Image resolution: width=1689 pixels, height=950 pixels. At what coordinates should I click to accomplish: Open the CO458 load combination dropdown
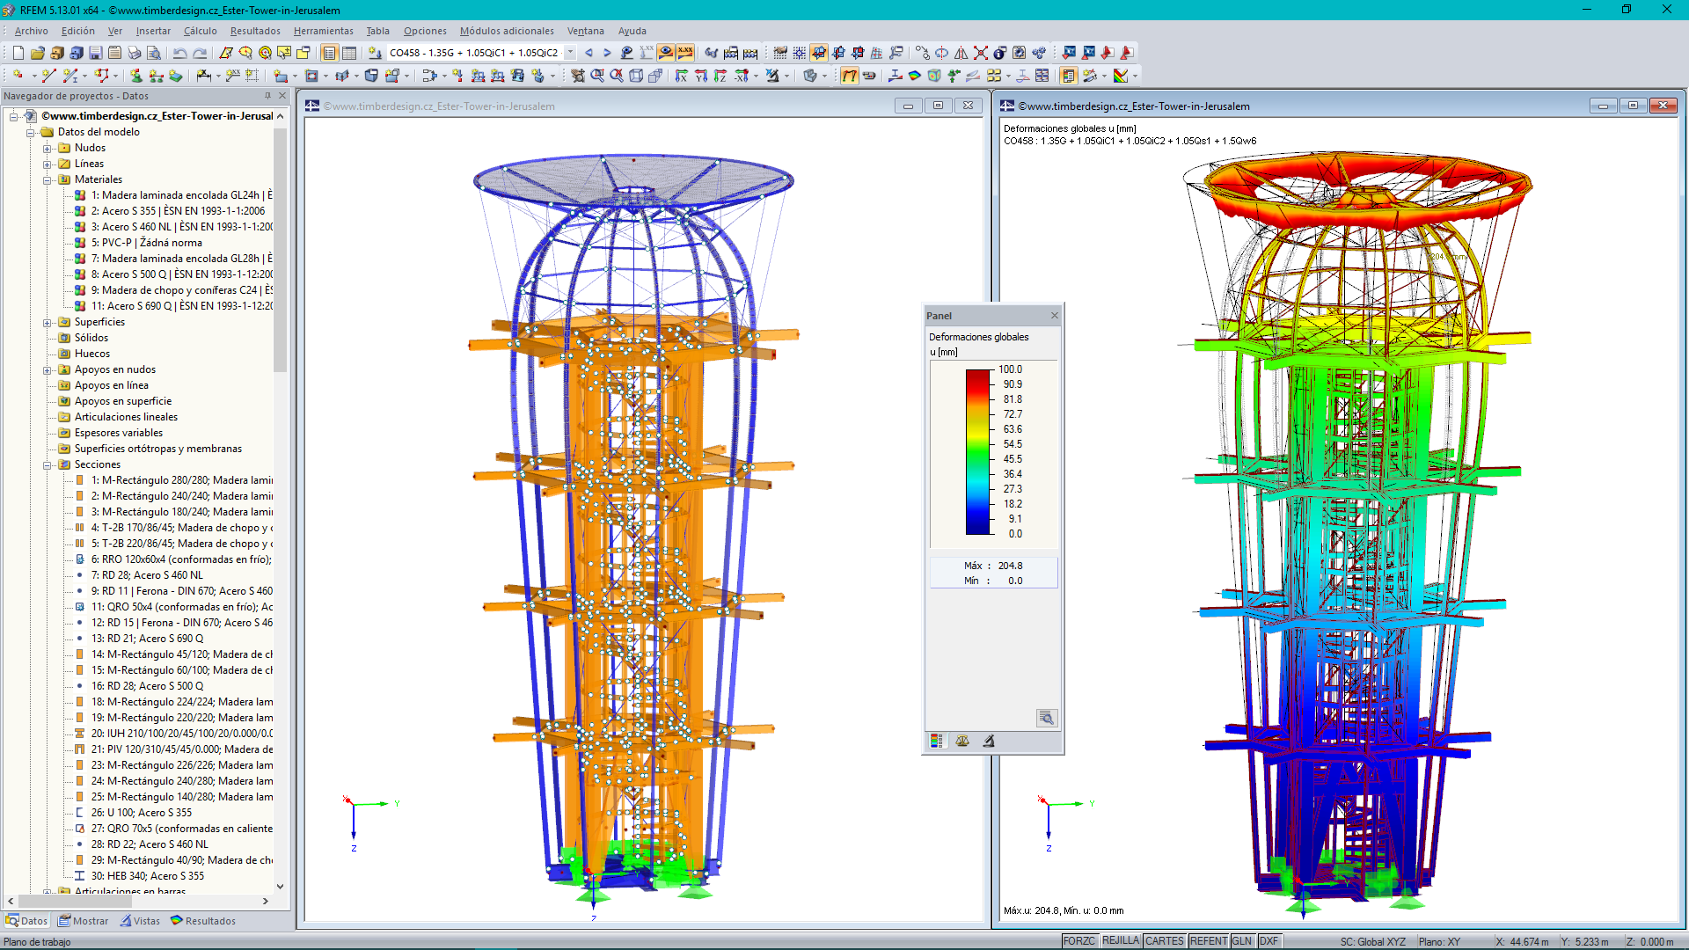coord(570,53)
